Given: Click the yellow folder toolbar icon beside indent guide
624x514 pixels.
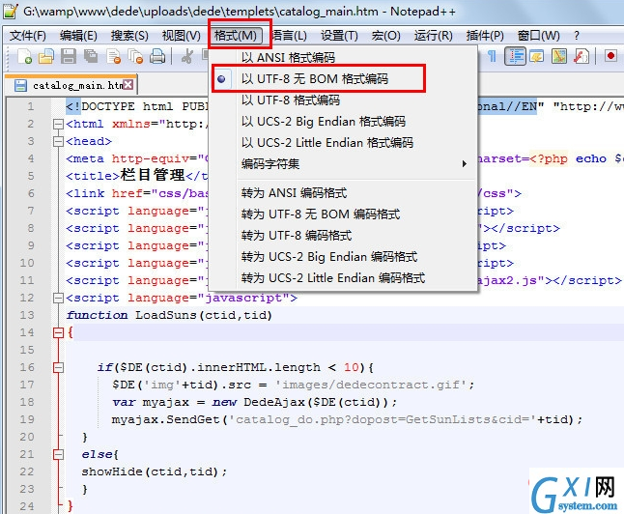Looking at the screenshot, I should pyautogui.click(x=537, y=56).
